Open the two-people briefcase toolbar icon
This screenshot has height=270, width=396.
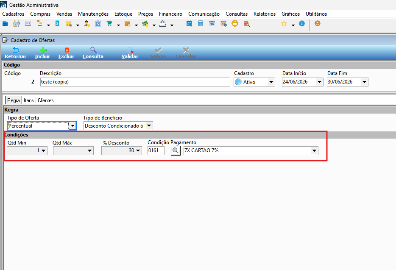click(x=17, y=24)
